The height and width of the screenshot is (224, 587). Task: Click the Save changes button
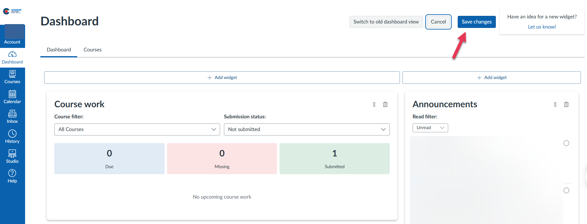tap(476, 22)
